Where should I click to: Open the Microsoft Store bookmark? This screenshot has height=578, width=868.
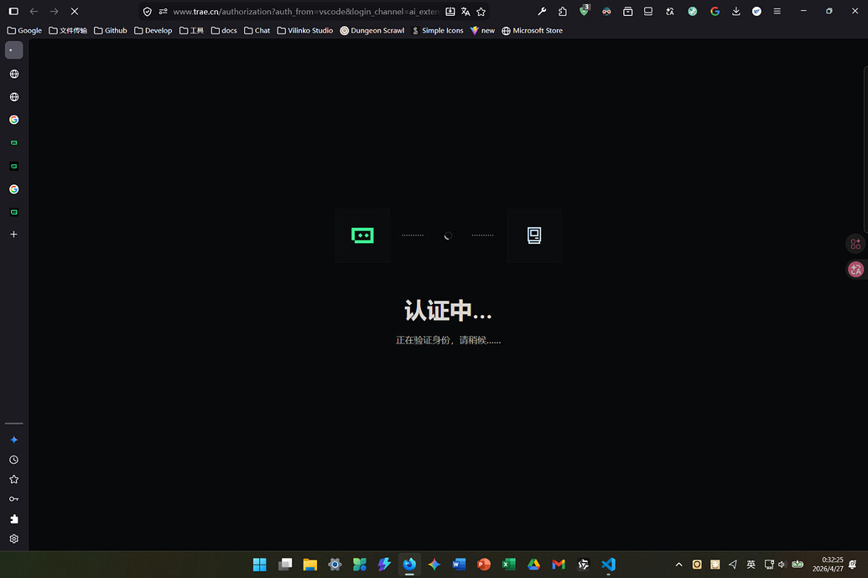point(532,30)
